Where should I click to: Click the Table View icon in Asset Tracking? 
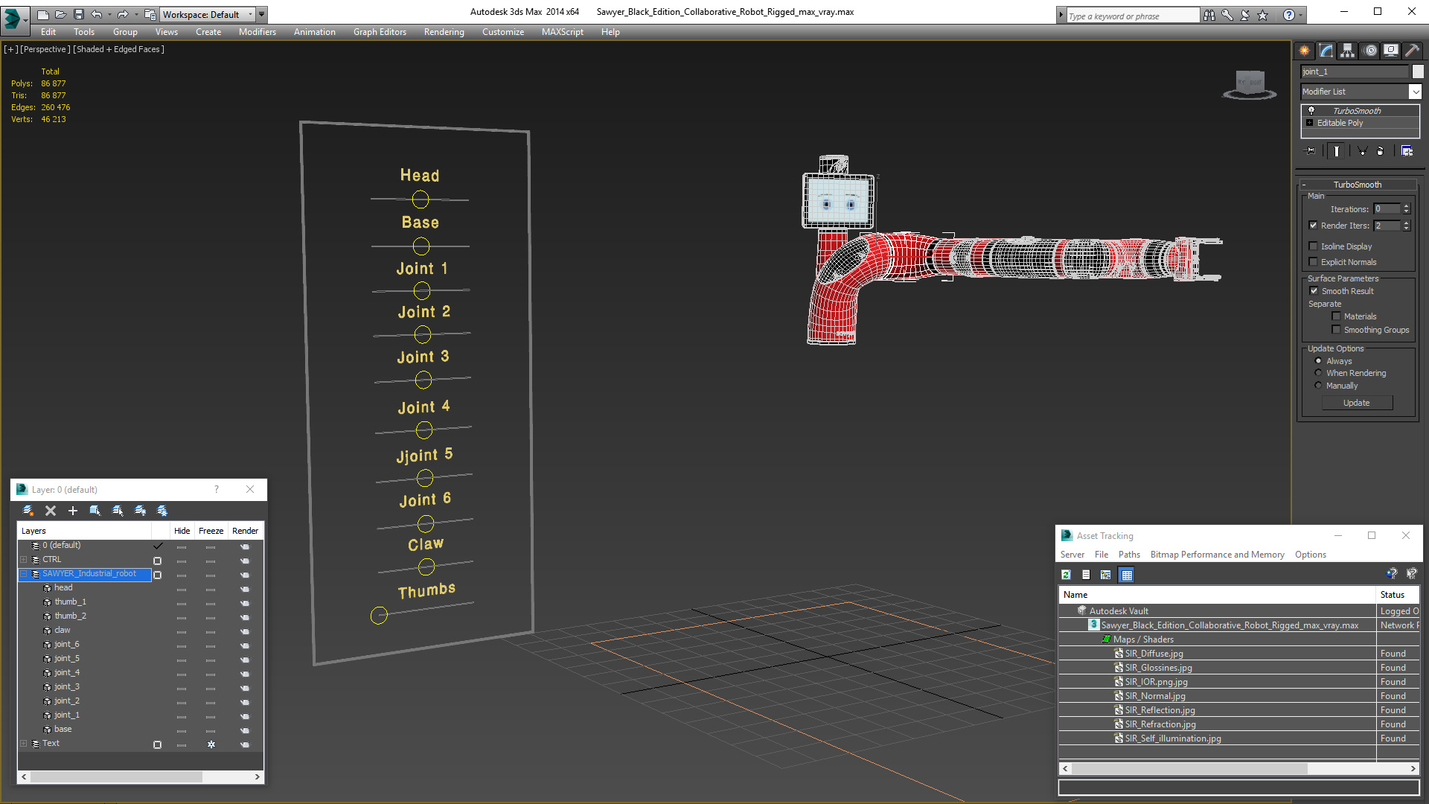(x=1126, y=575)
